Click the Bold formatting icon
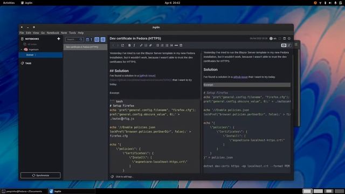The height and width of the screenshot is (194, 345). (x=129, y=45)
